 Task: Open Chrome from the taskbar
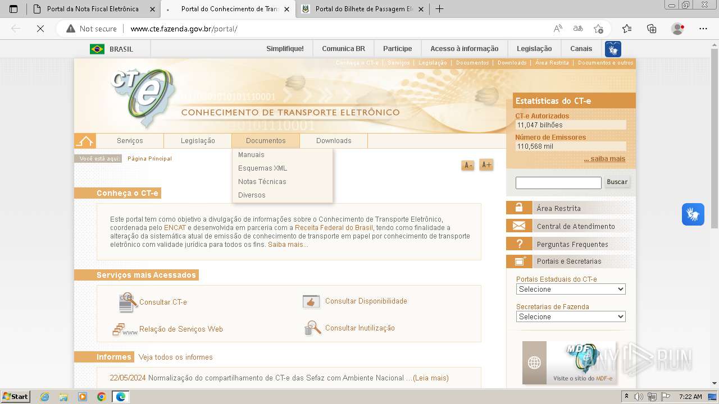pos(102,397)
